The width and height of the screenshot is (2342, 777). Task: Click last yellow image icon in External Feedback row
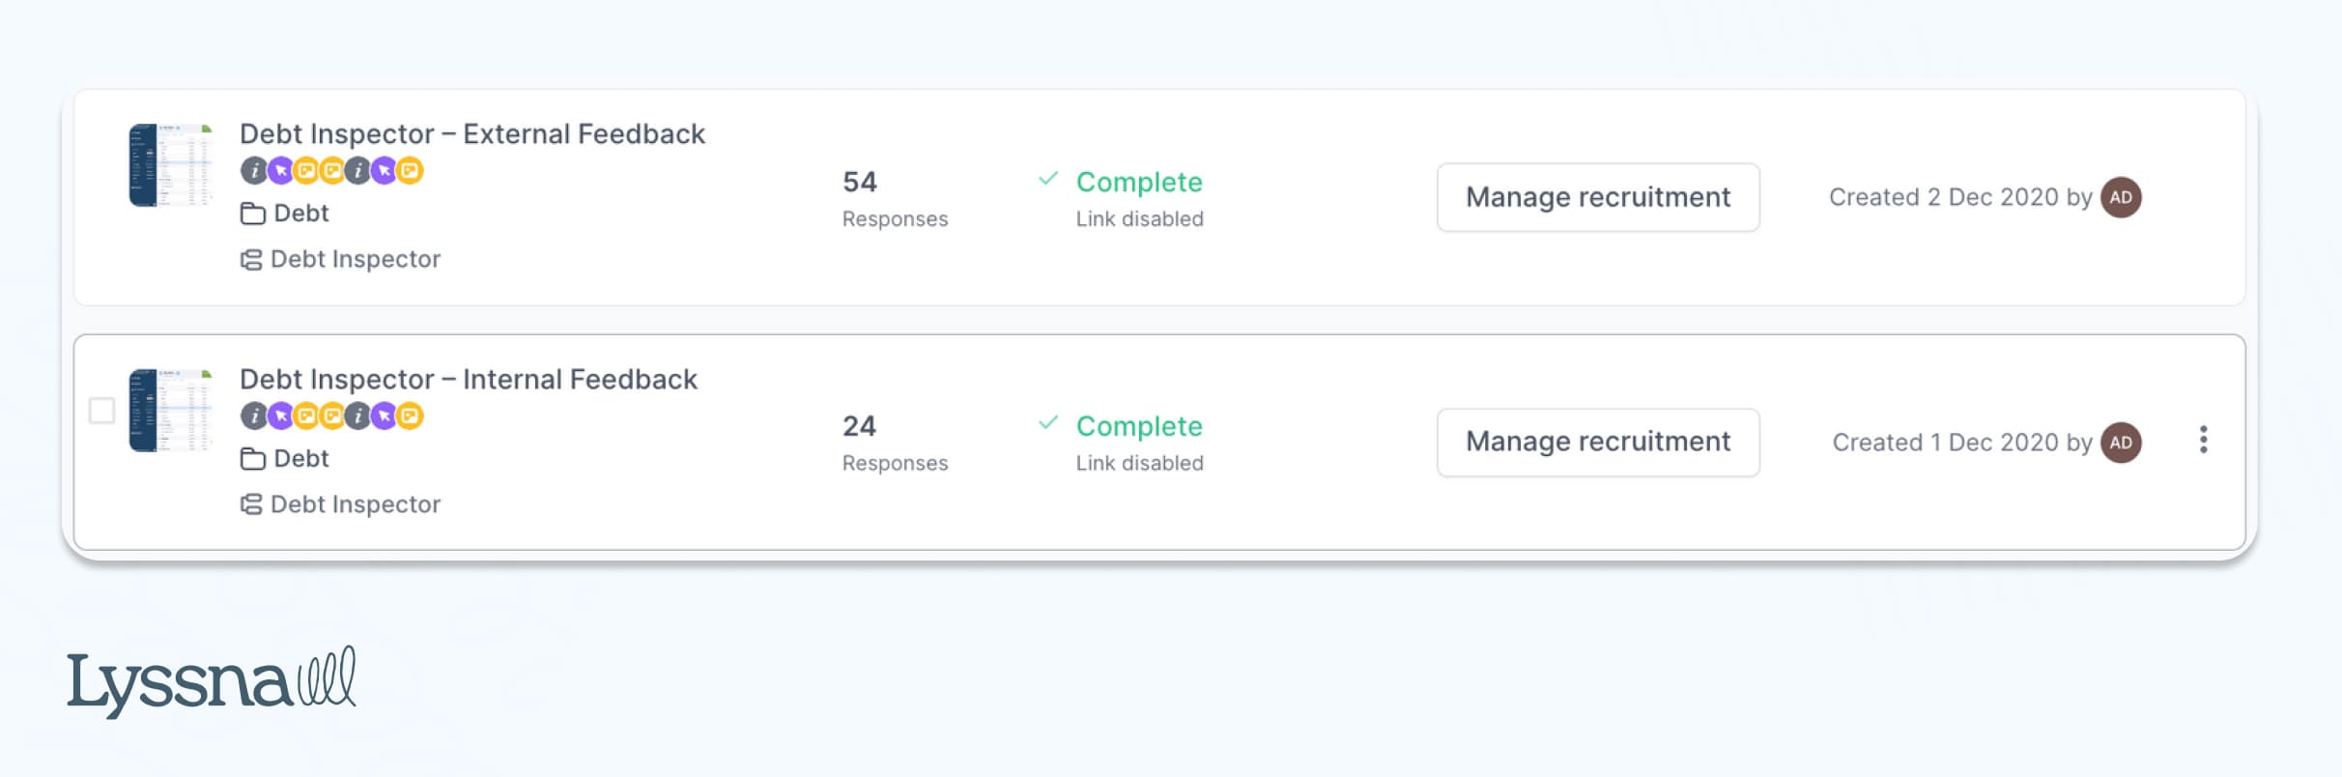[x=410, y=171]
